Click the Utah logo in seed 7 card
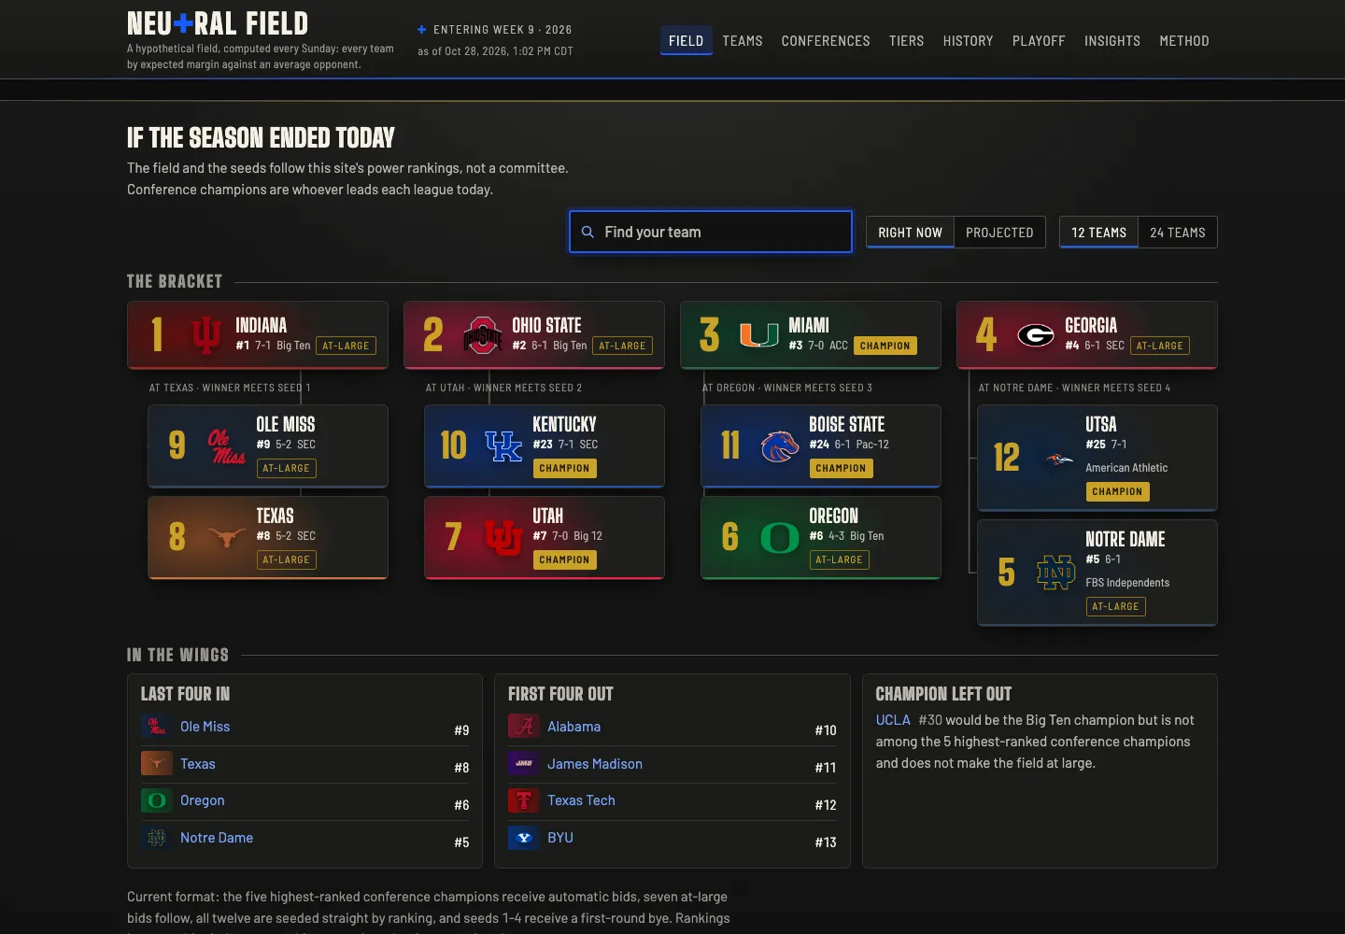Screen dimensions: 1345x934 [503, 538]
